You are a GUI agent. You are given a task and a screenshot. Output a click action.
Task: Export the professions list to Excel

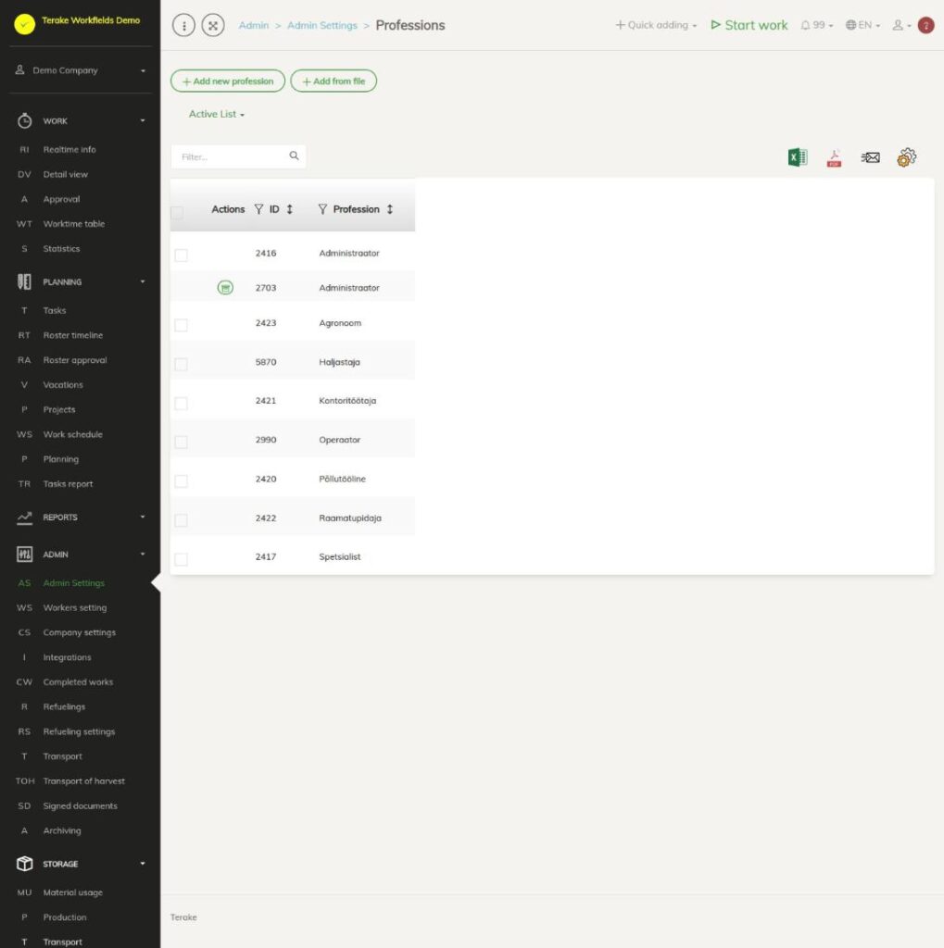click(x=798, y=157)
